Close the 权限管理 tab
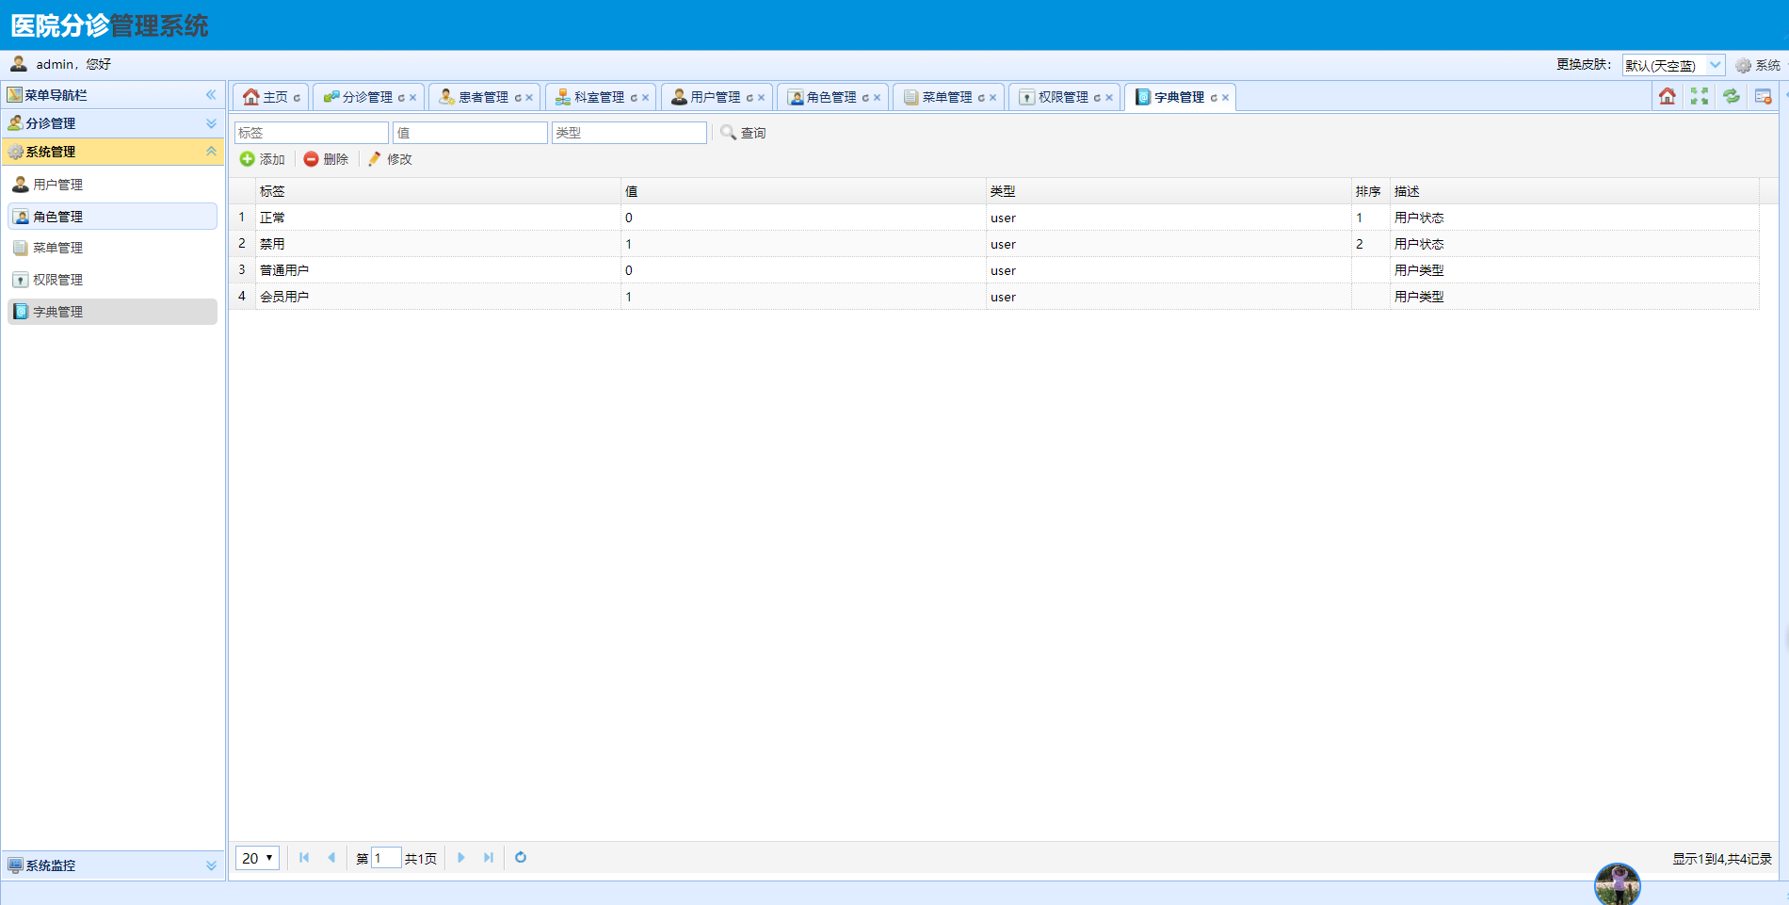 pos(1109,98)
